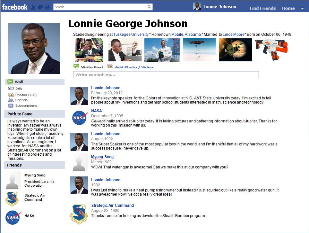309x233 pixels.
Task: Click Myung Song name on March 1989 post
Action: [102, 157]
